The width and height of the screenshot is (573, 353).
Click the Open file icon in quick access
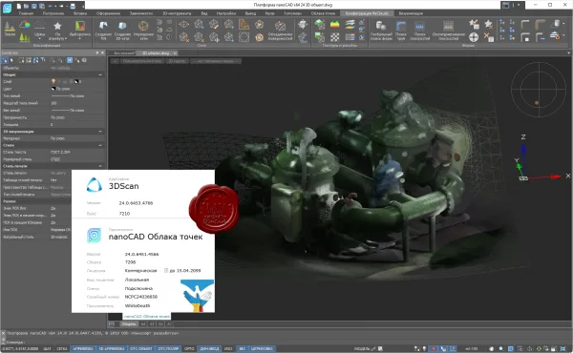click(27, 6)
